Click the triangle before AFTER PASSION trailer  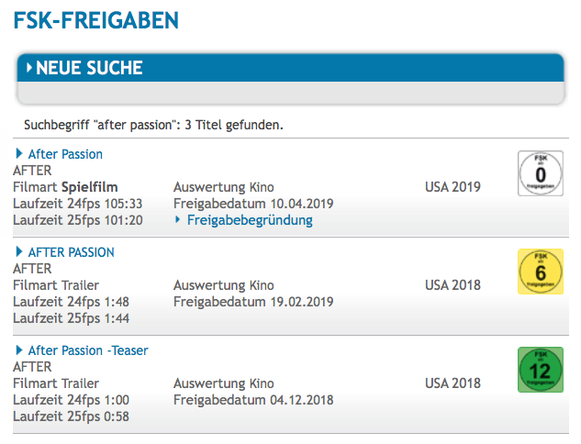point(19,251)
